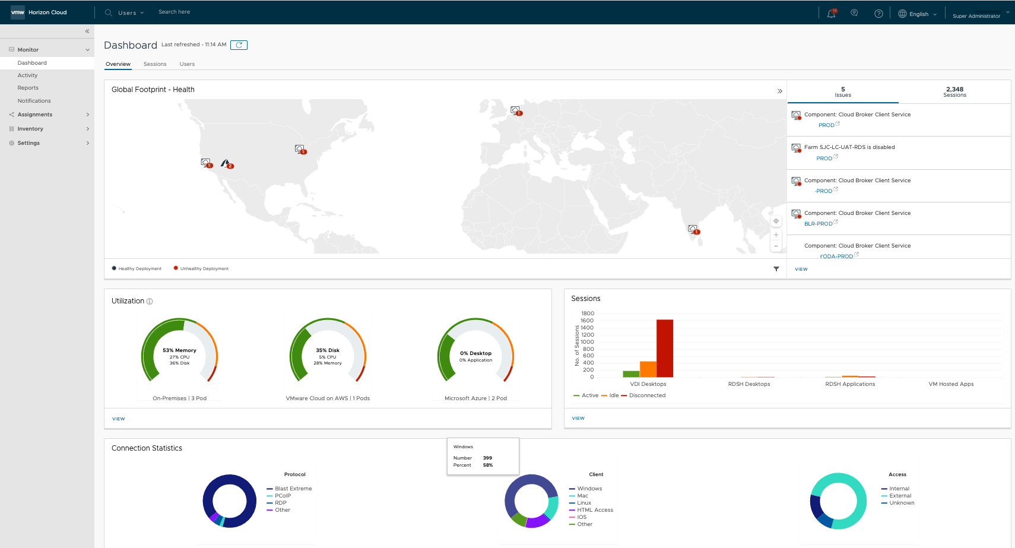Toggle the Internal access legend entry
The width and height of the screenshot is (1015, 548).
(x=899, y=489)
